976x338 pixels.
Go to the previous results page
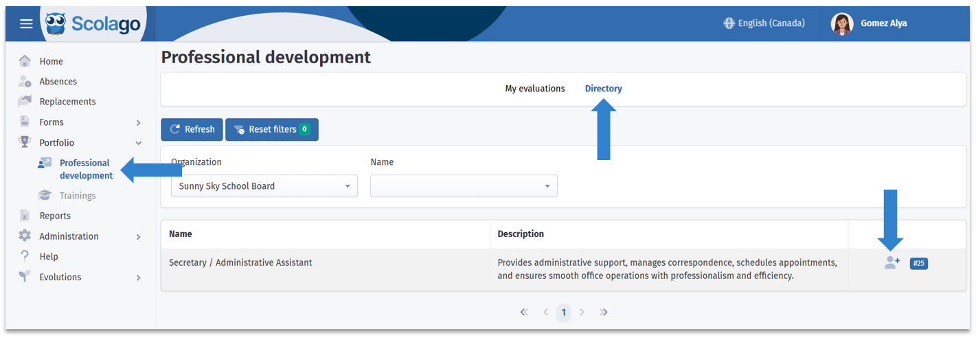pyautogui.click(x=545, y=313)
